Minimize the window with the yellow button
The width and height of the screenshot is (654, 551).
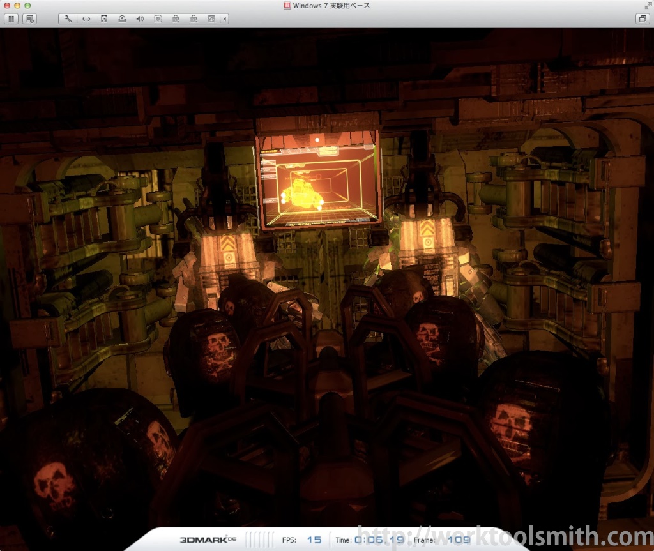click(x=17, y=5)
